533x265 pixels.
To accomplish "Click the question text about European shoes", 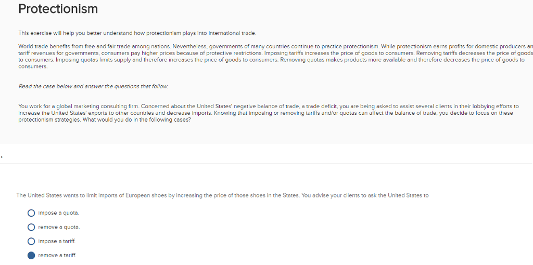I will [222, 195].
